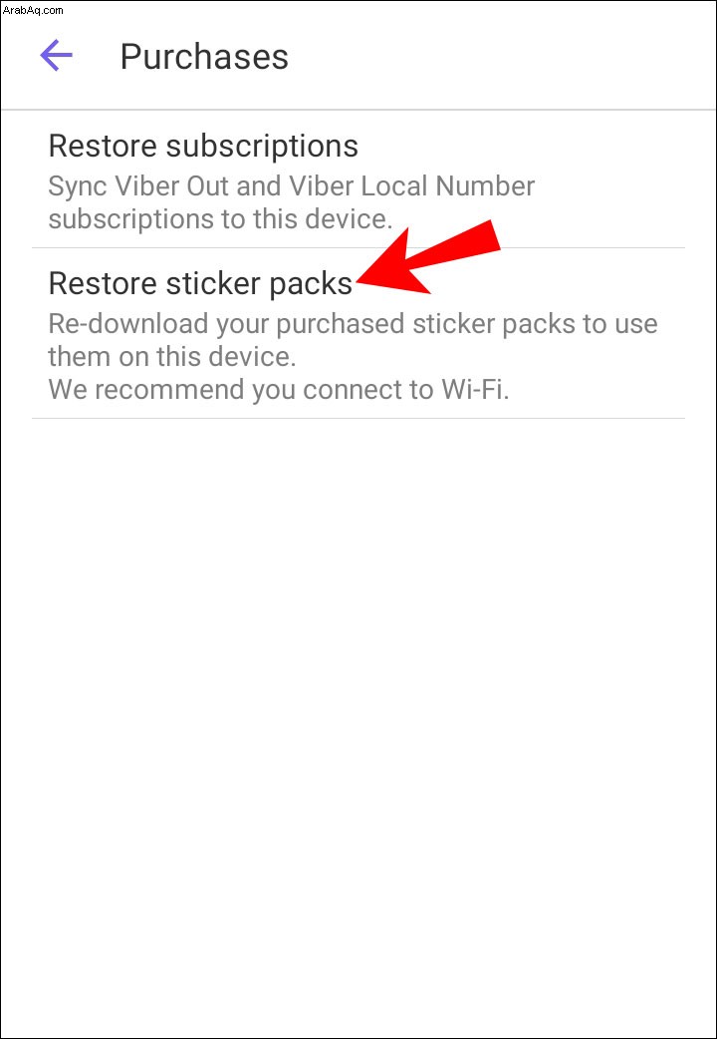Click the red arrow annotation graphic

pos(429,259)
